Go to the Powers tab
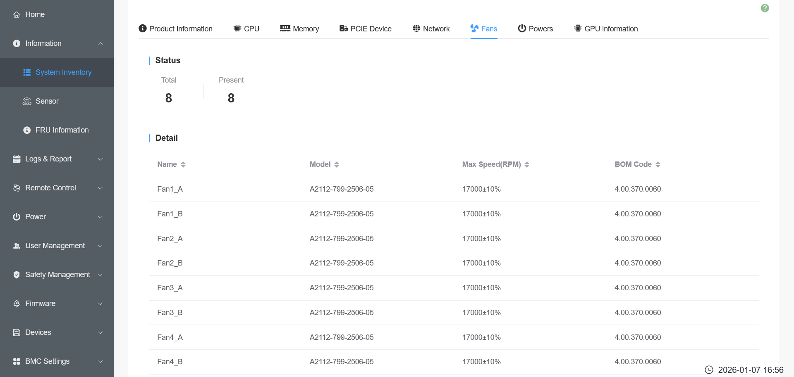The image size is (794, 377). [535, 28]
